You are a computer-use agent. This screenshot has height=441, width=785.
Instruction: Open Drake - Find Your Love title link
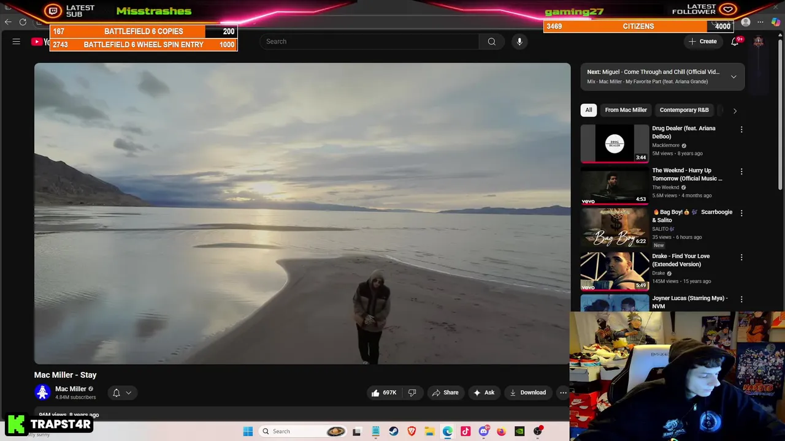point(681,260)
